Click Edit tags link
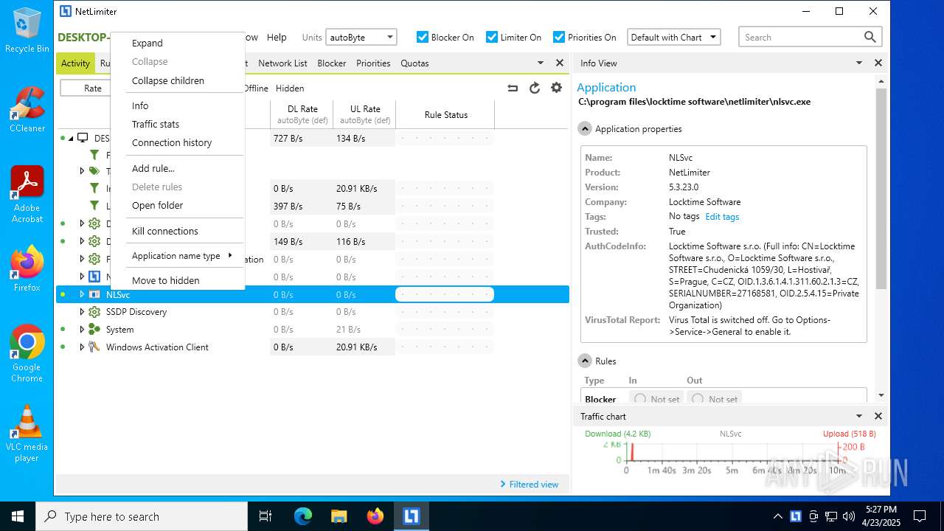The image size is (944, 531). click(x=722, y=217)
